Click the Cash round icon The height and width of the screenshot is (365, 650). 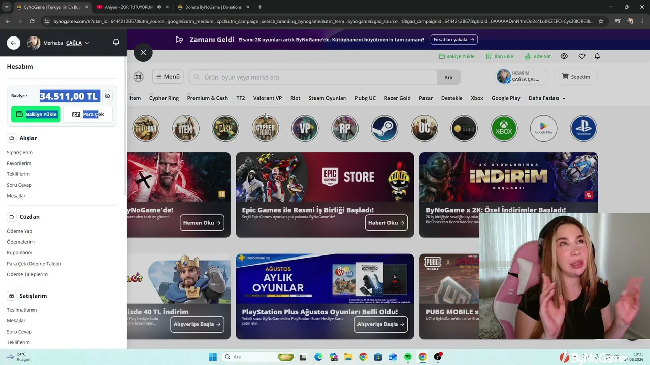225,128
